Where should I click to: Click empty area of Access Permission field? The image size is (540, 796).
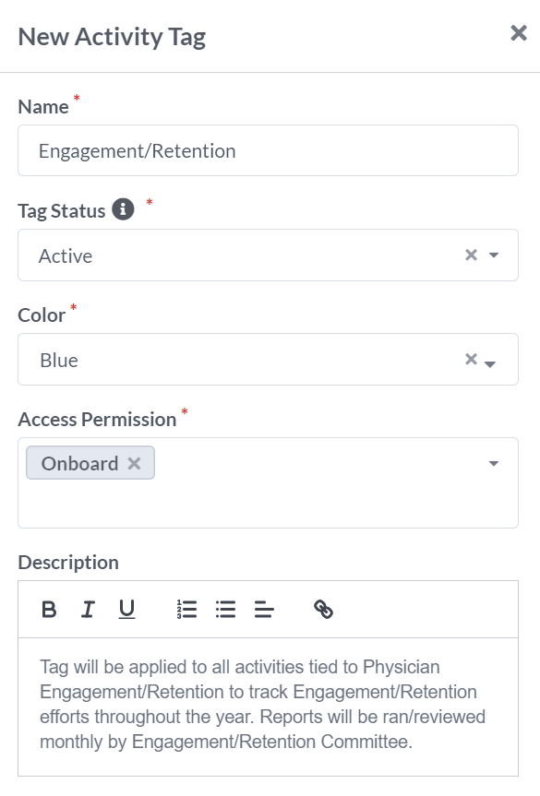pyautogui.click(x=315, y=500)
